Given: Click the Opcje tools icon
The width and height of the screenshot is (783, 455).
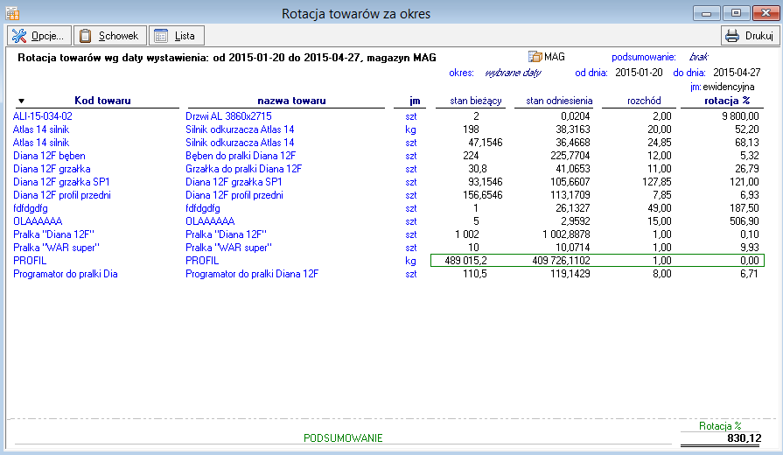Looking at the screenshot, I should tap(20, 36).
